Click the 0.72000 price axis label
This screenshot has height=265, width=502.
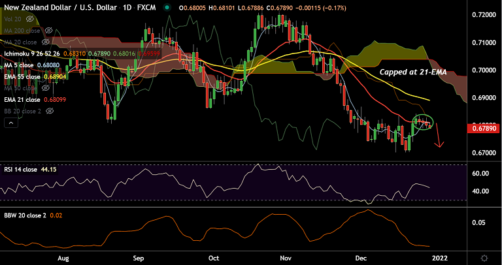[x=484, y=15]
